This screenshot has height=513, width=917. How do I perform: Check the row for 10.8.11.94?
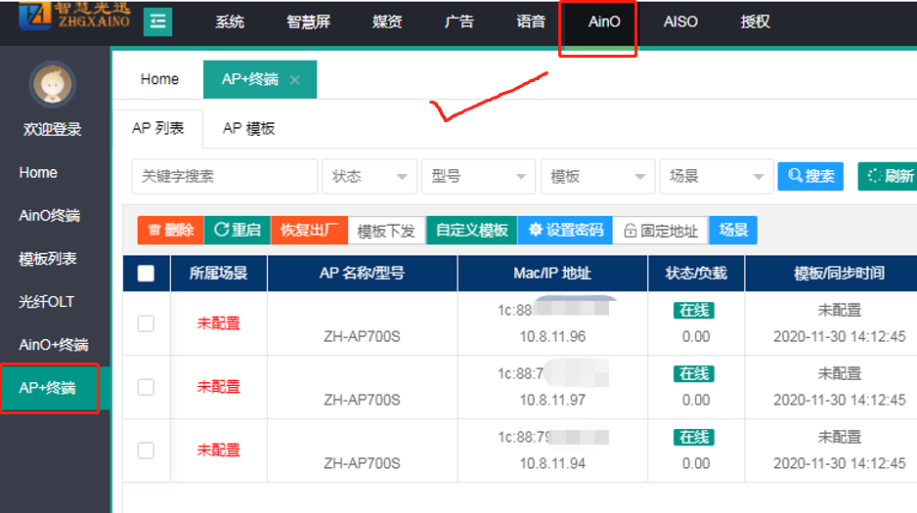[x=146, y=450]
